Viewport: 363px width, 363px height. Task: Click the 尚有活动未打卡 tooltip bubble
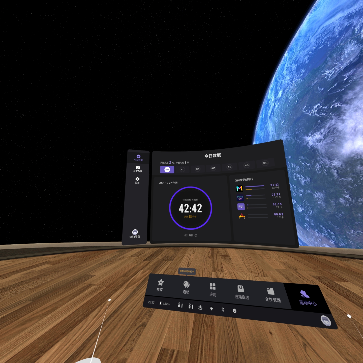(187, 271)
